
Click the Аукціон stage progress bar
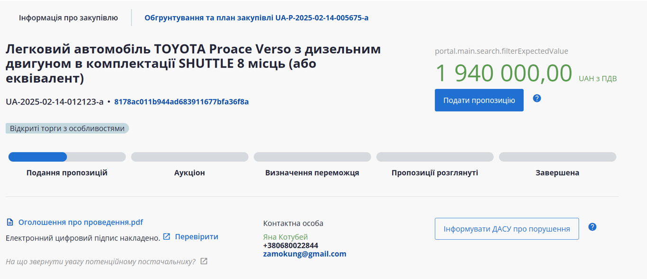(x=189, y=157)
